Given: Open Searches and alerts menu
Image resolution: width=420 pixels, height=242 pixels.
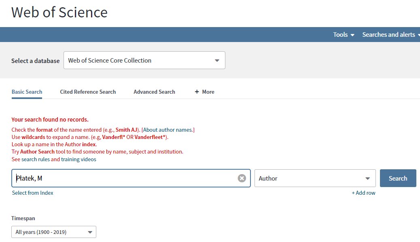Looking at the screenshot, I should [x=391, y=35].
